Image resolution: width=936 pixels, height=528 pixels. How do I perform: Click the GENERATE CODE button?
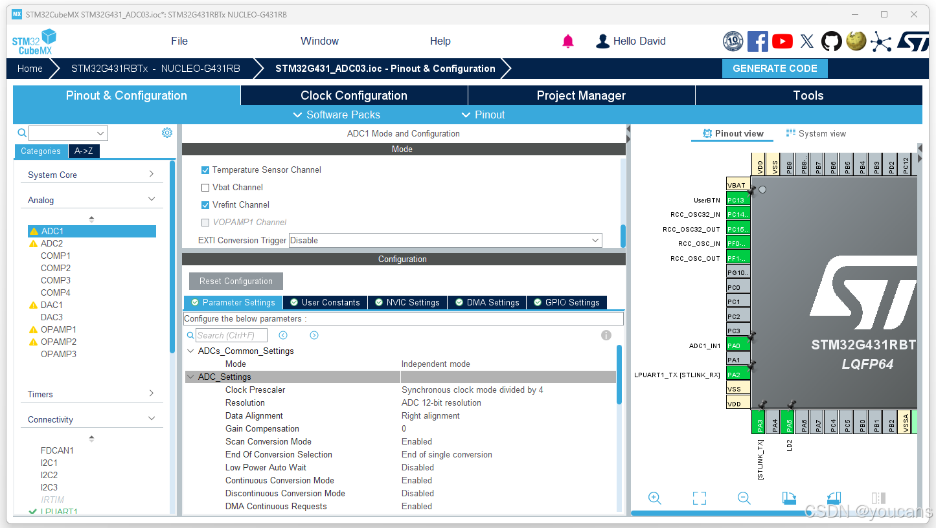click(775, 69)
